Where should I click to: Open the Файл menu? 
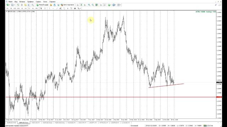[10, 2]
